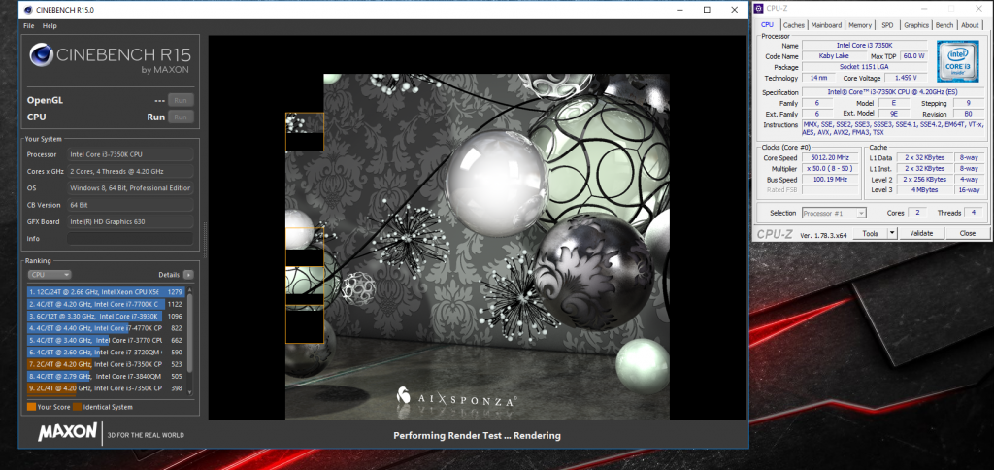Image resolution: width=994 pixels, height=470 pixels.
Task: Open the CPU ranking type dropdown
Action: click(50, 275)
